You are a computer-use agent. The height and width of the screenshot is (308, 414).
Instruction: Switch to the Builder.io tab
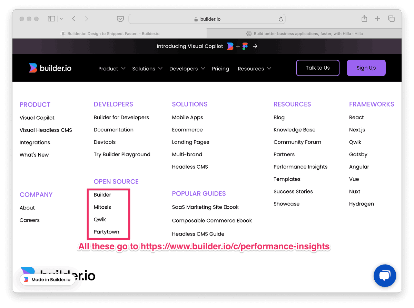coord(110,33)
